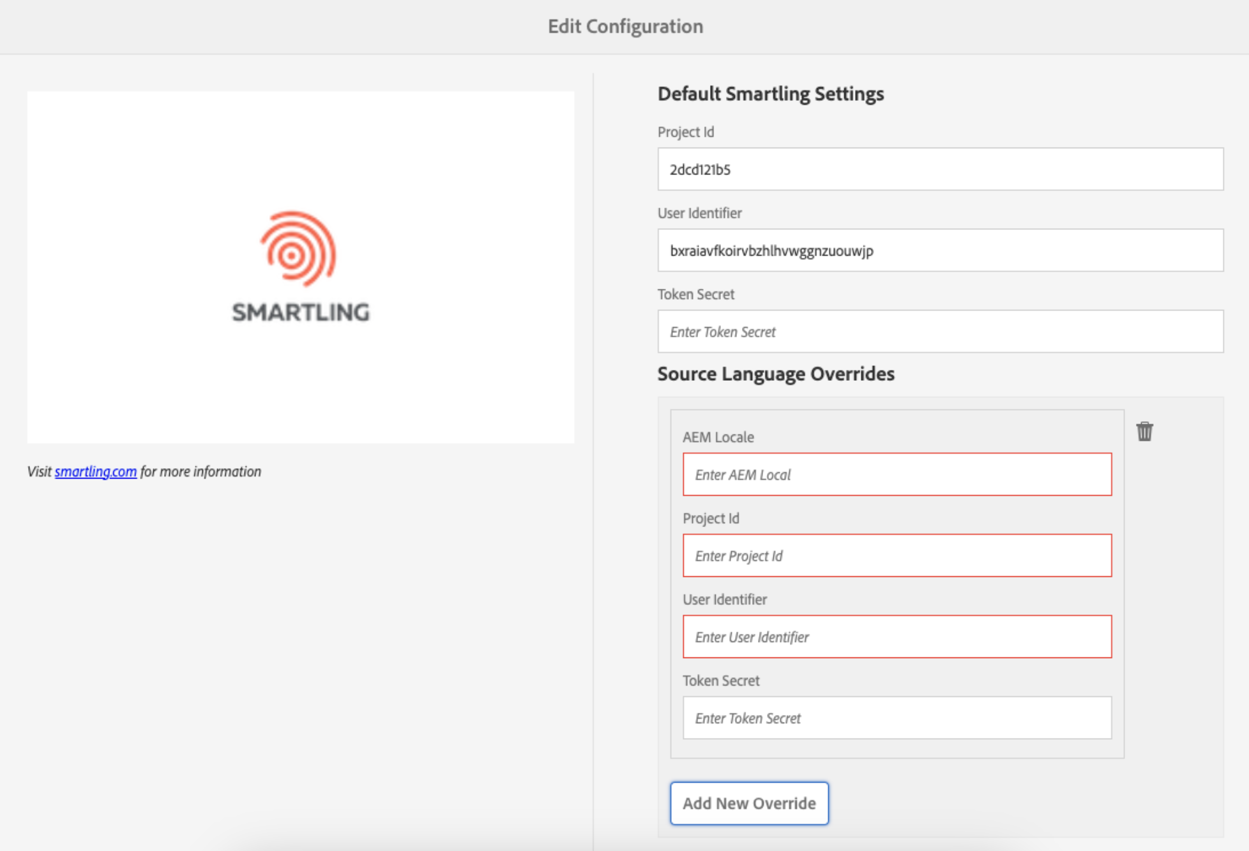This screenshot has width=1249, height=851.
Task: Click the Edit Configuration title text
Action: point(625,26)
